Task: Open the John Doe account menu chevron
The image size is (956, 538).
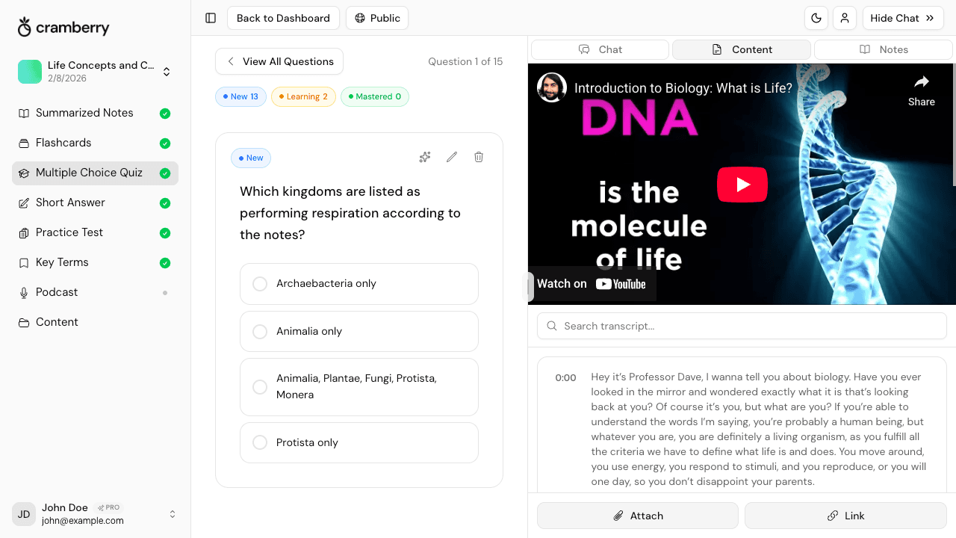Action: click(x=173, y=514)
